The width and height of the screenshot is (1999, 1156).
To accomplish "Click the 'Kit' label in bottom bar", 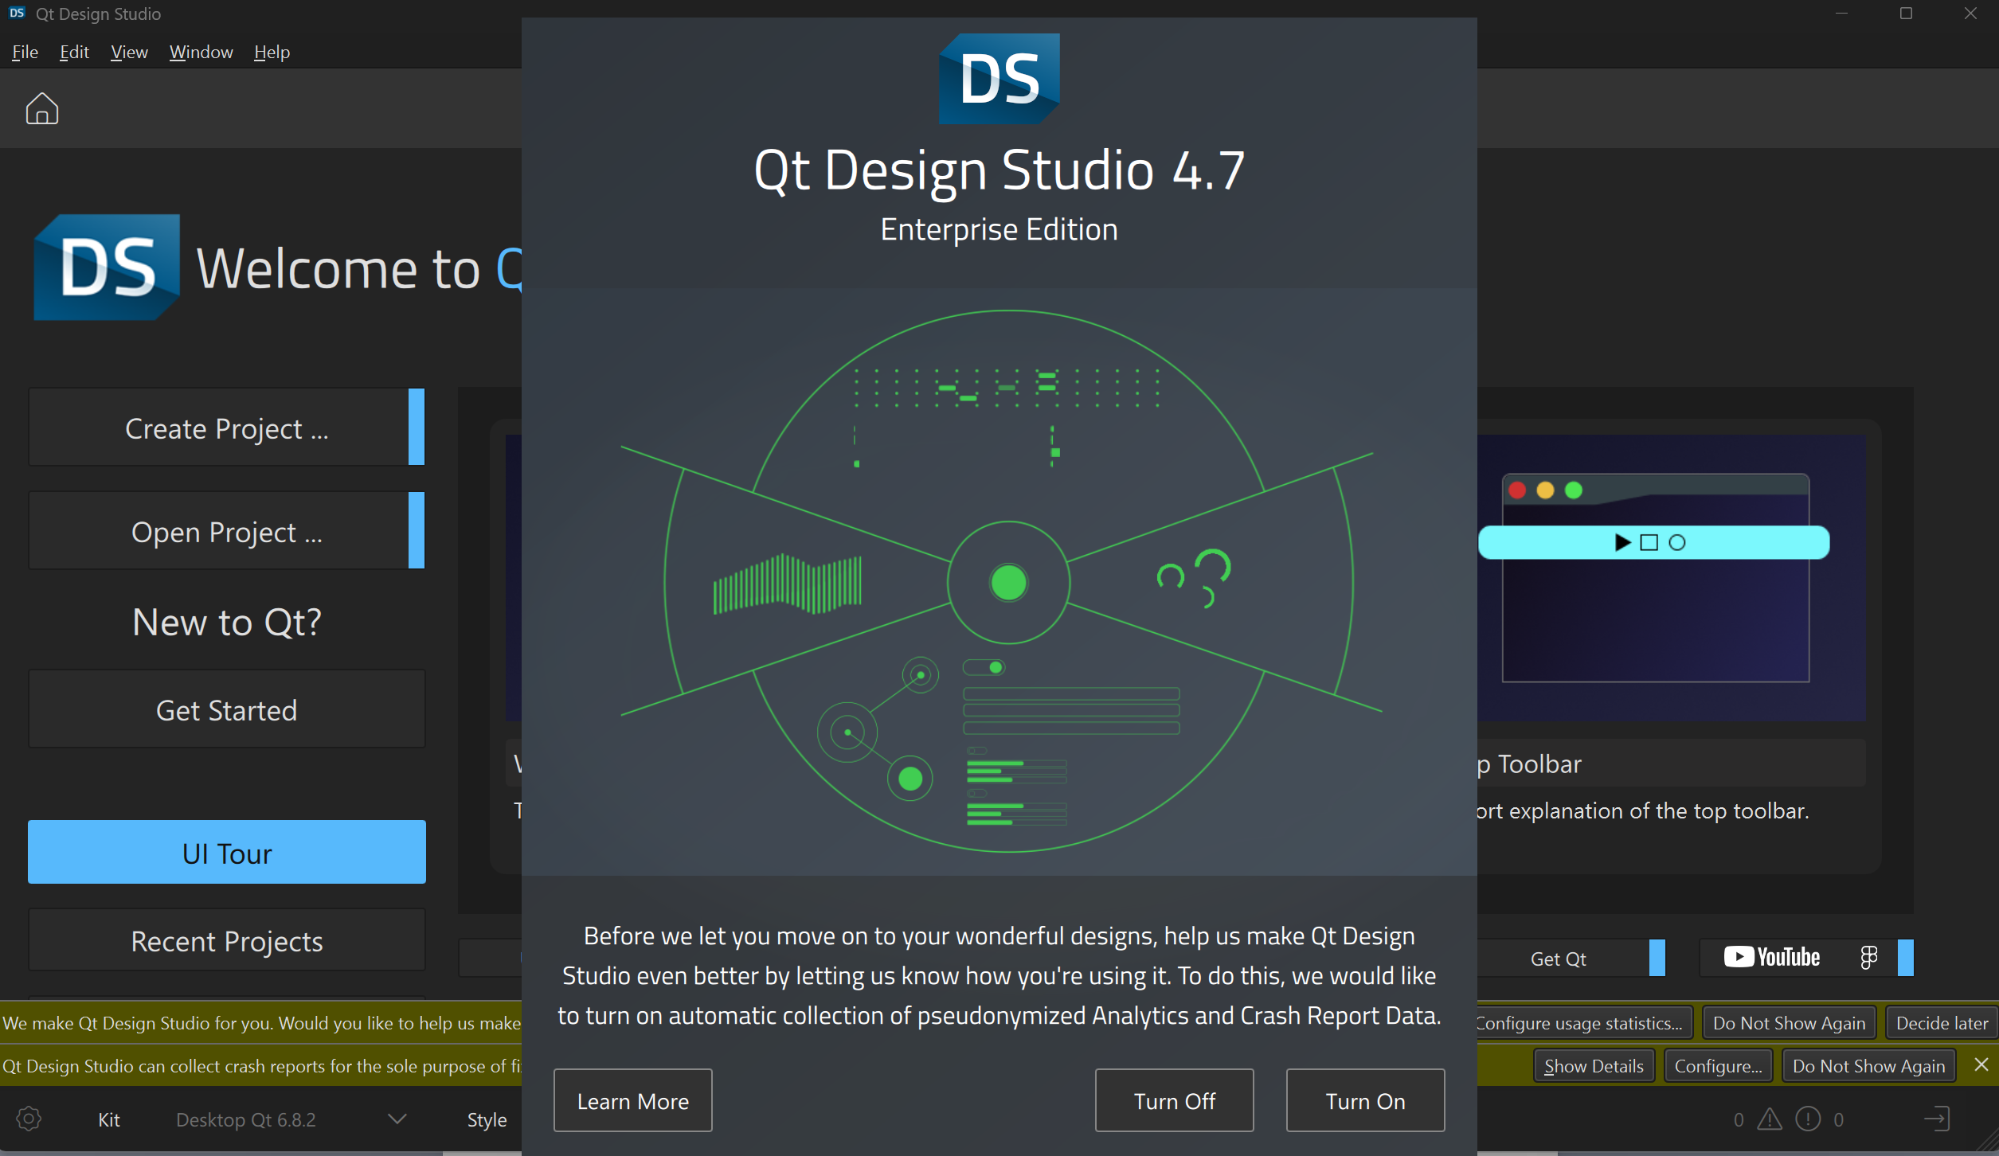I will click(x=109, y=1119).
